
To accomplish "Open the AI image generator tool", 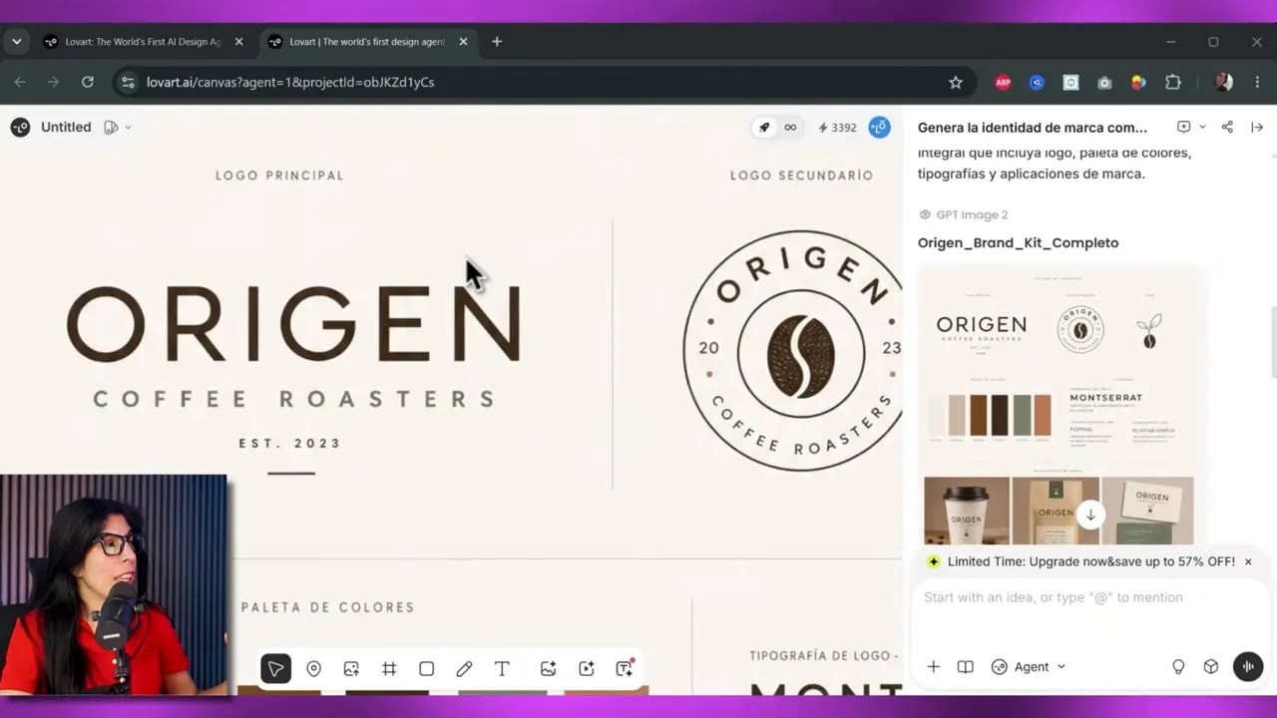I will tap(548, 669).
